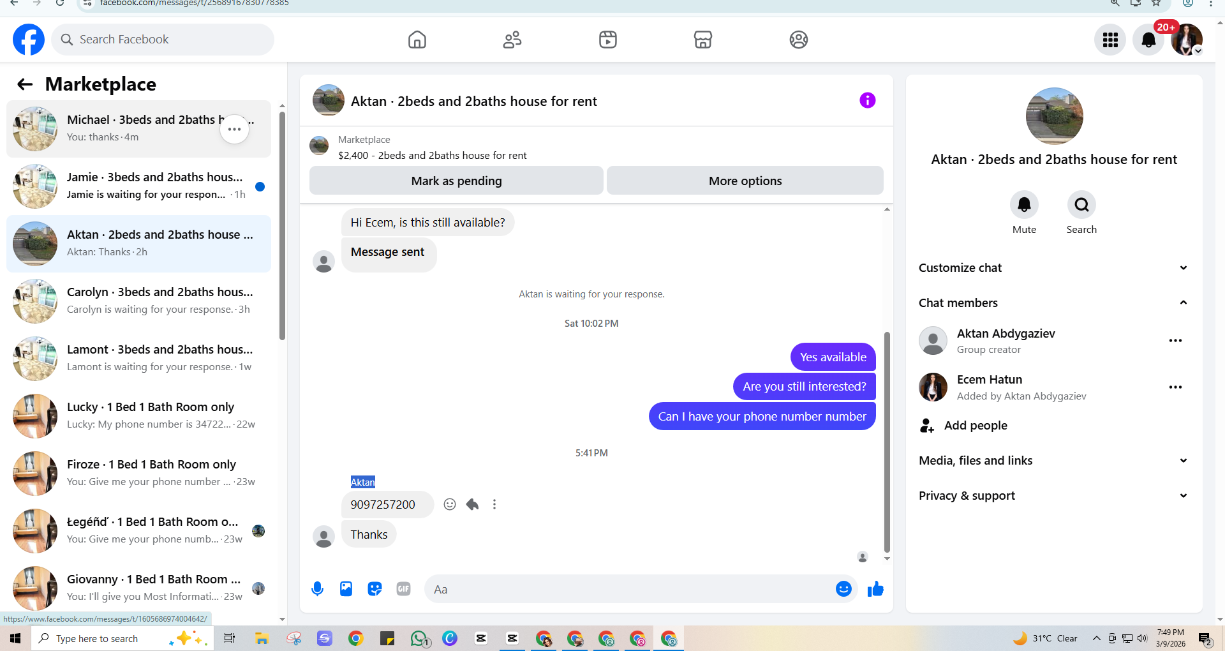Collapse Chat members section
The image size is (1225, 651).
click(x=1054, y=303)
